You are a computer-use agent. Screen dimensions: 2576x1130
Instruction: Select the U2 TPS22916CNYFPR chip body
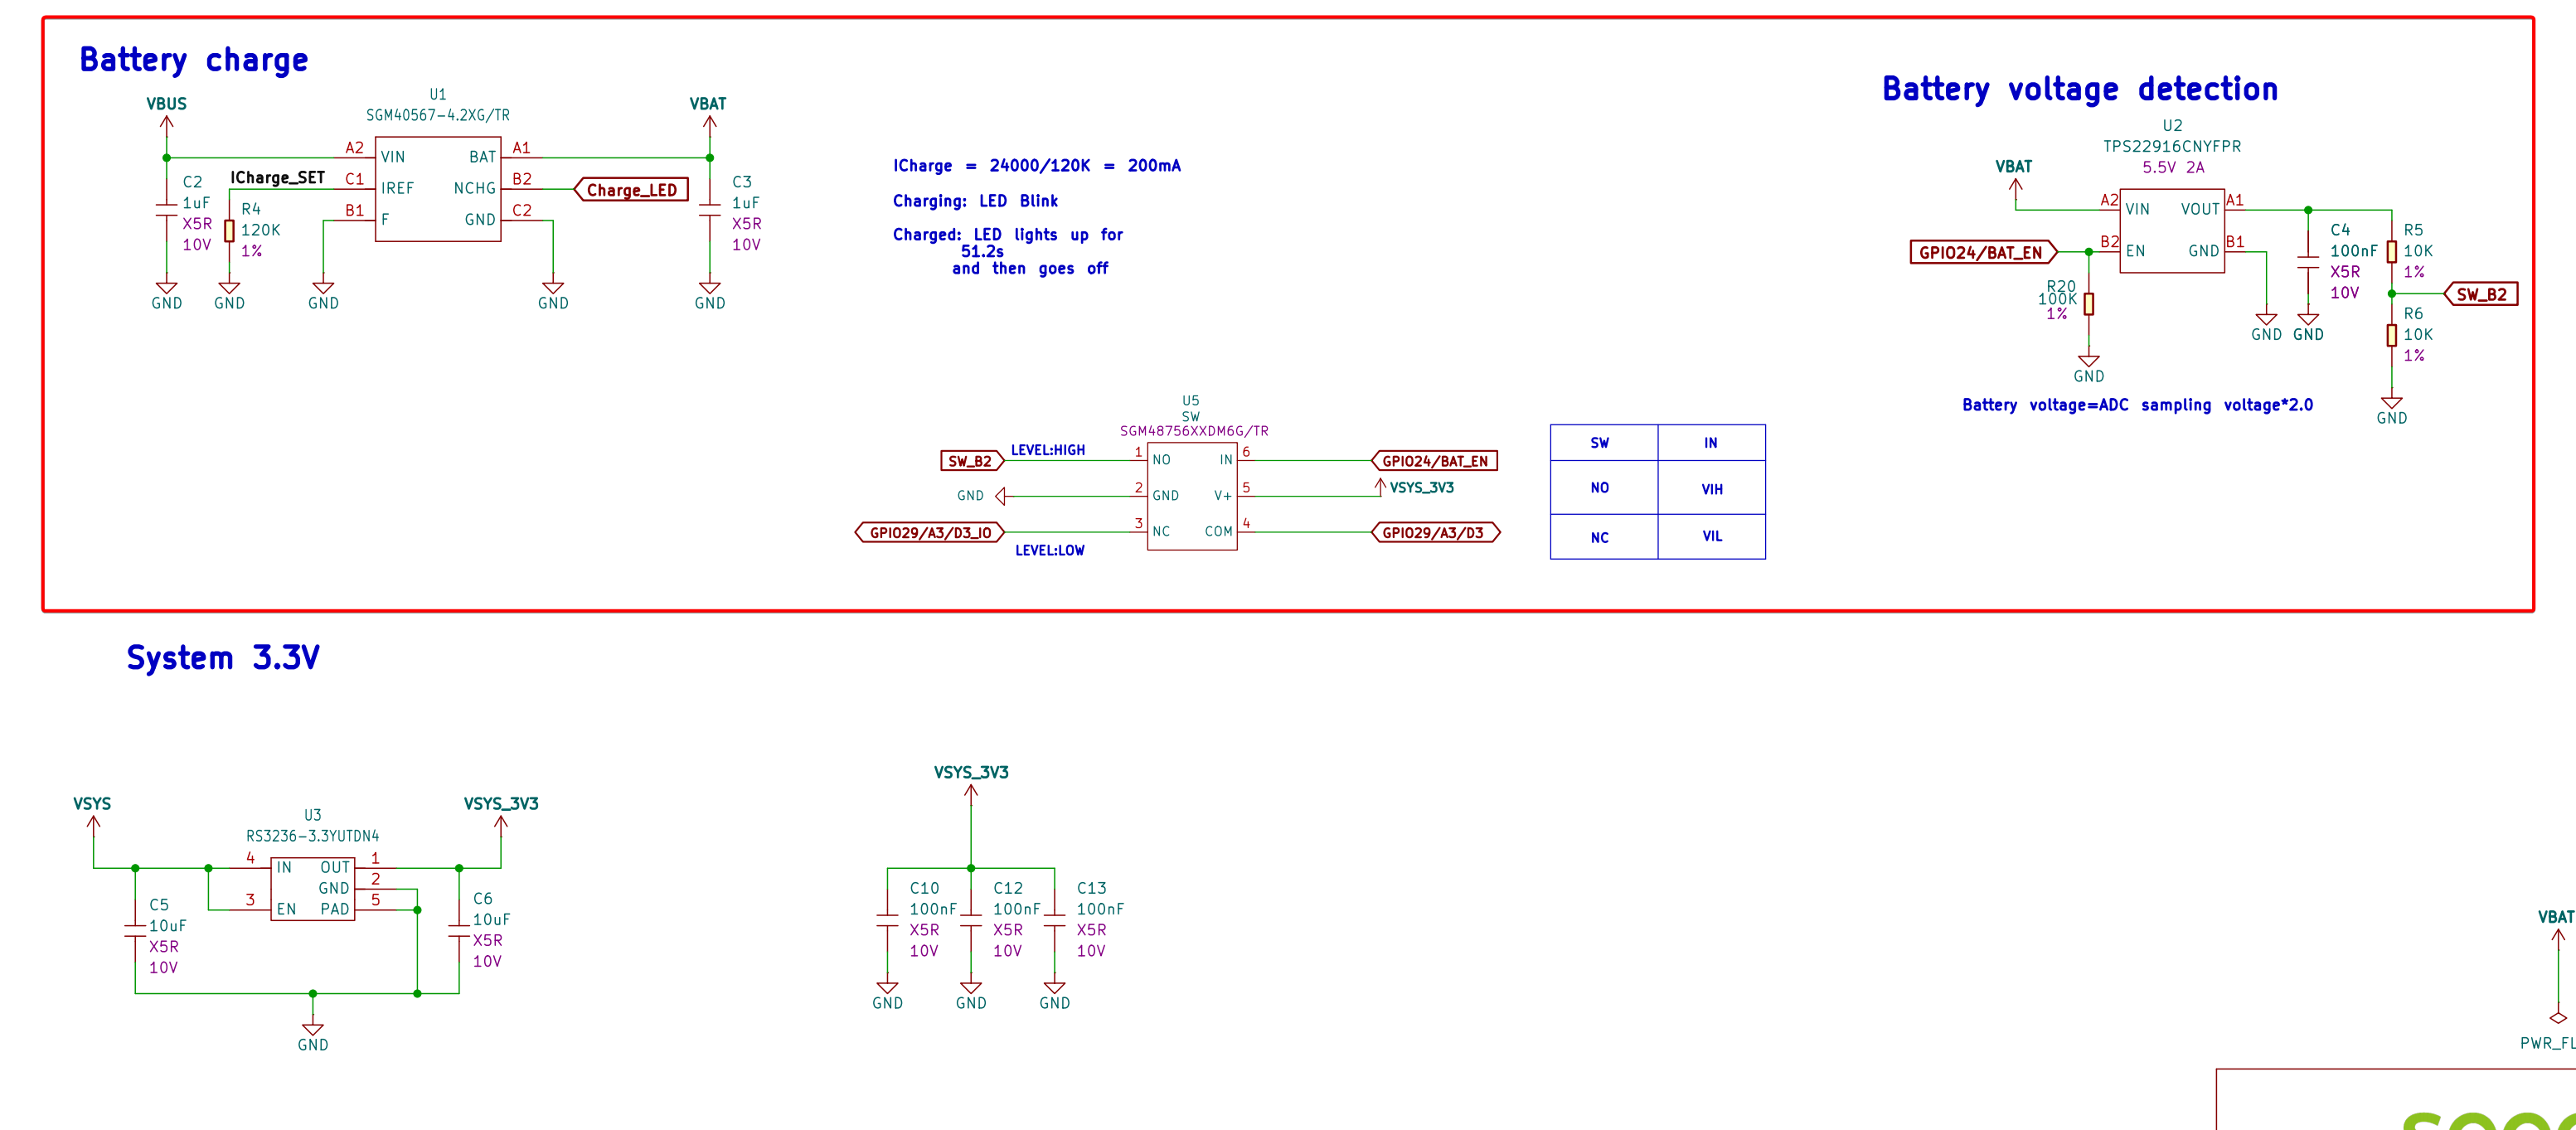[2172, 231]
